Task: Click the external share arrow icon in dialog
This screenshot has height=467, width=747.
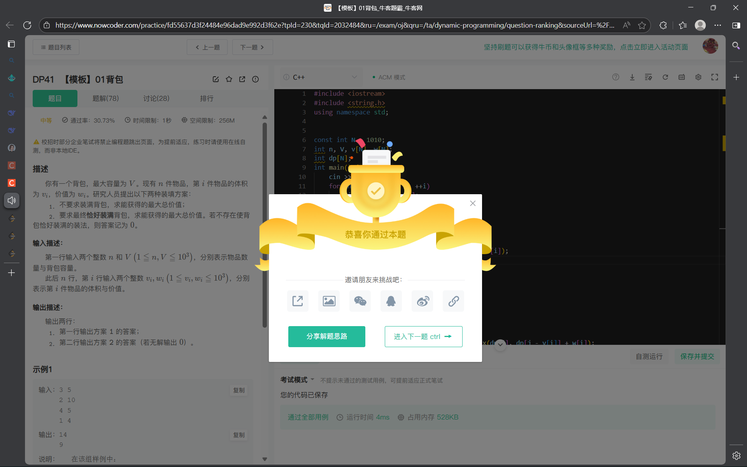Action: [x=298, y=301]
